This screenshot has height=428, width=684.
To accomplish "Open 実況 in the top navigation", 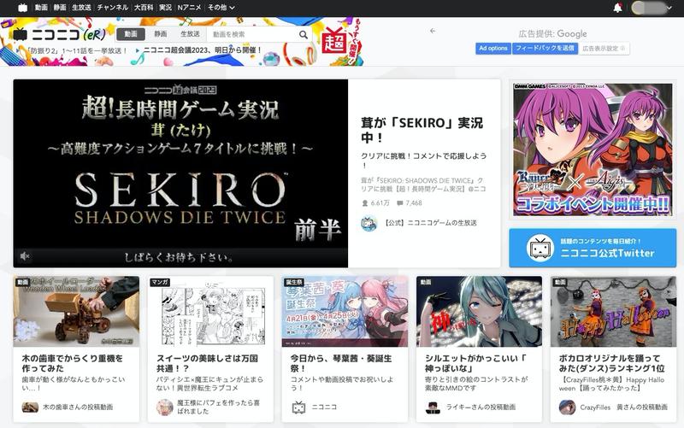I will [165, 8].
